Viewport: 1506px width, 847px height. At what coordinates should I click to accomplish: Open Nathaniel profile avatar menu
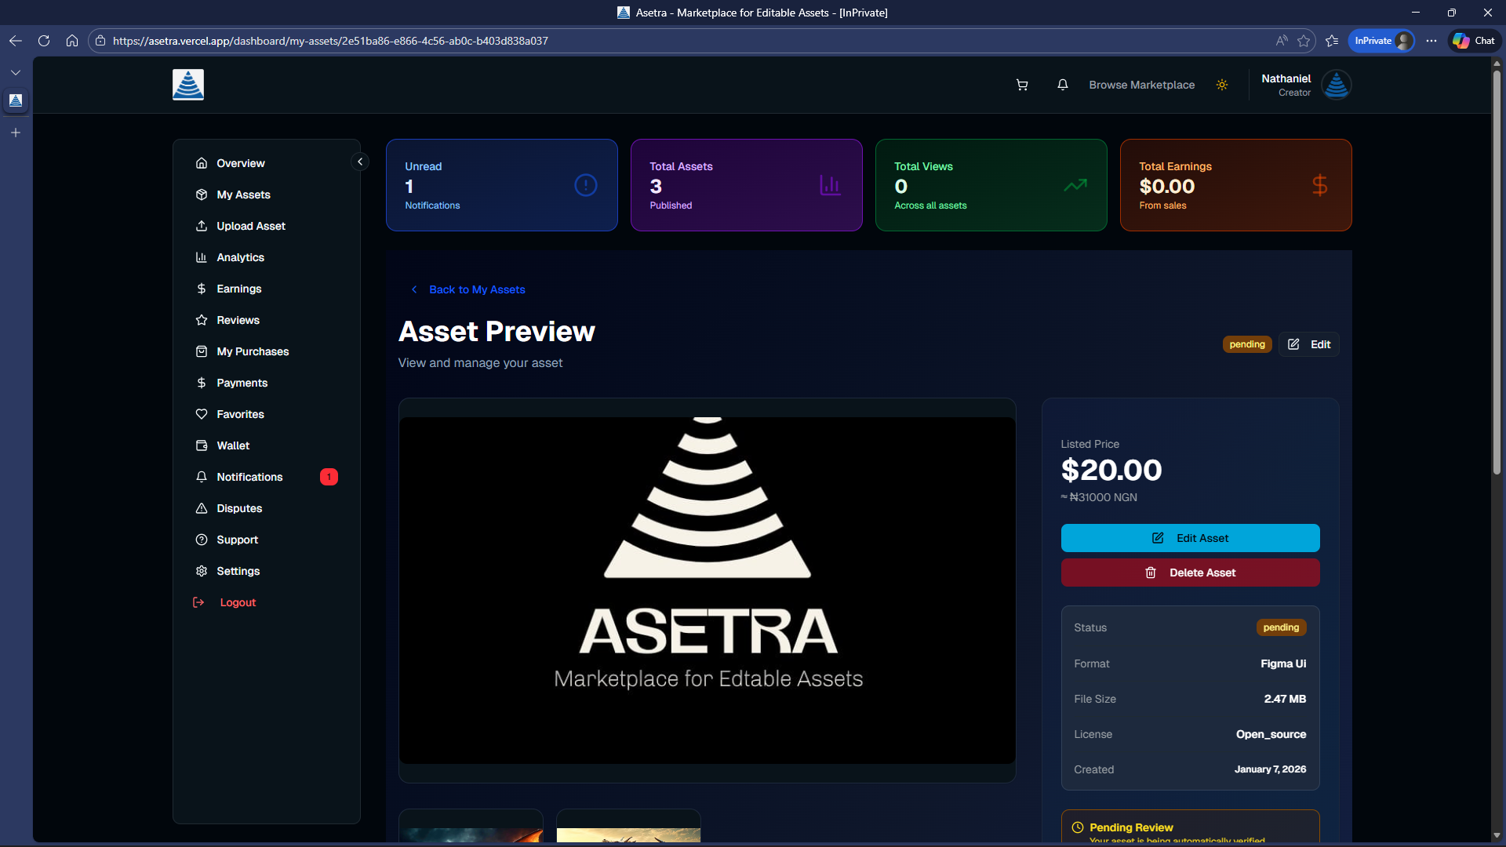tap(1336, 85)
